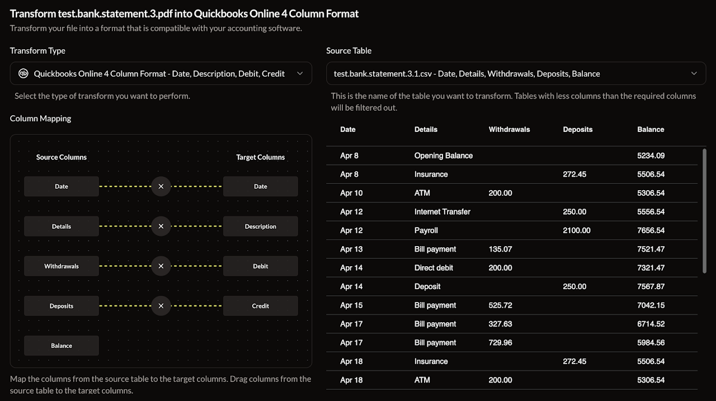The width and height of the screenshot is (716, 401).
Task: Click the 729.96 withdrawal value
Action: pyautogui.click(x=500, y=342)
